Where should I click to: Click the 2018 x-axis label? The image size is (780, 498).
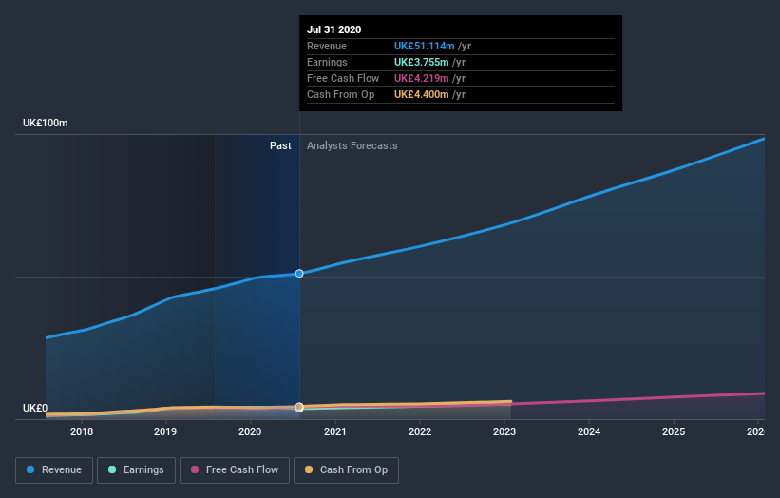pyautogui.click(x=82, y=431)
